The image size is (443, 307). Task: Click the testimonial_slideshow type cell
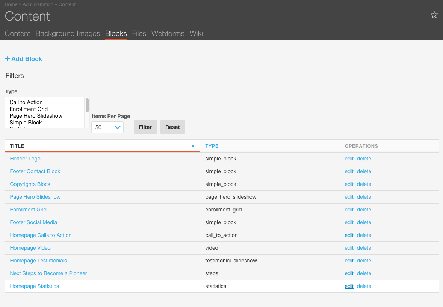(x=231, y=261)
